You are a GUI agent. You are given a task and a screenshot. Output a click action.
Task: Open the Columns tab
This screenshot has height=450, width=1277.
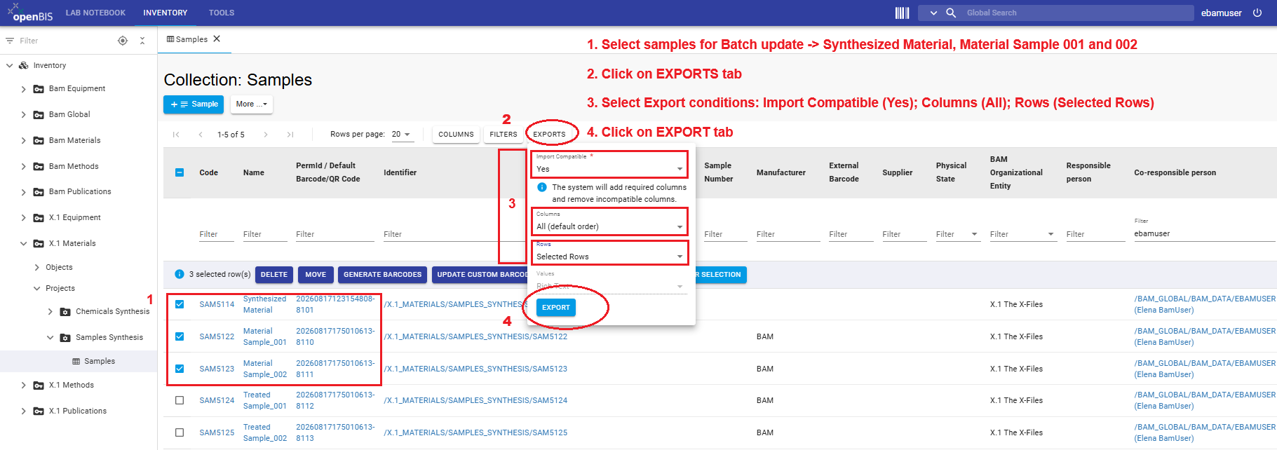pyautogui.click(x=456, y=135)
